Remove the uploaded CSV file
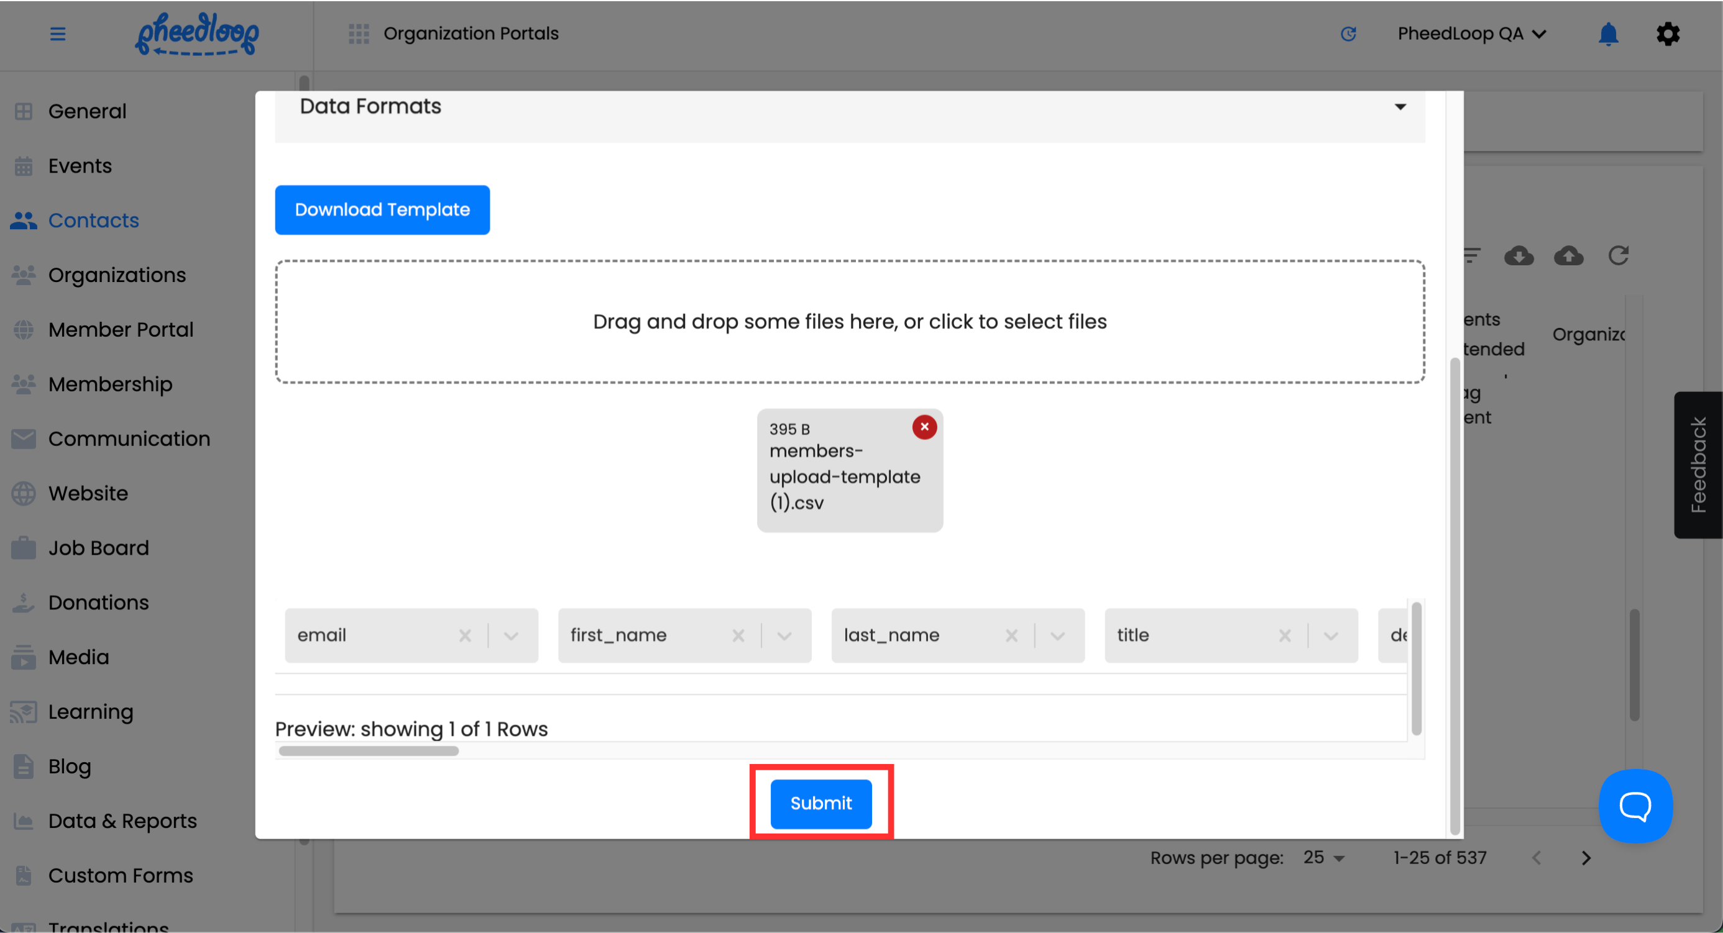Screen dimensions: 1723x933 [x=924, y=427]
